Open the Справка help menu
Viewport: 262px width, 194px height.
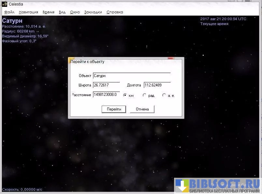point(115,12)
